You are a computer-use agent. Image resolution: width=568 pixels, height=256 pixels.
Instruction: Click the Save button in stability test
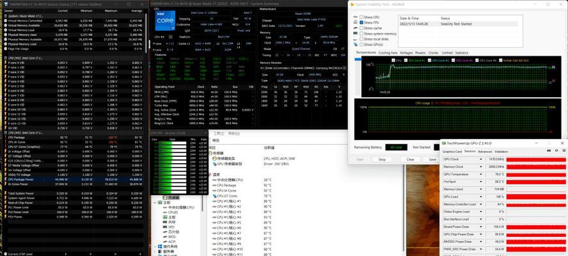(432, 159)
